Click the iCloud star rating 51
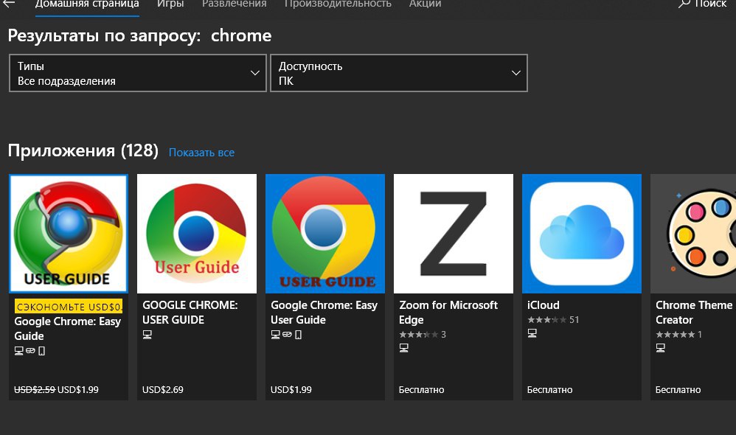 pyautogui.click(x=553, y=320)
